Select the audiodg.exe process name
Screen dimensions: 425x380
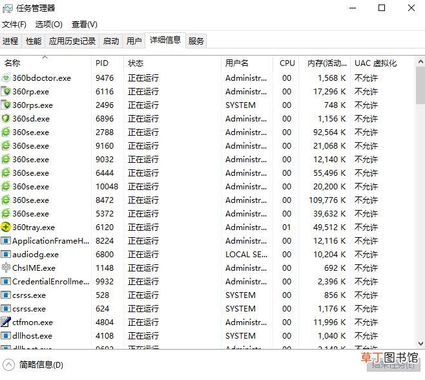point(36,255)
